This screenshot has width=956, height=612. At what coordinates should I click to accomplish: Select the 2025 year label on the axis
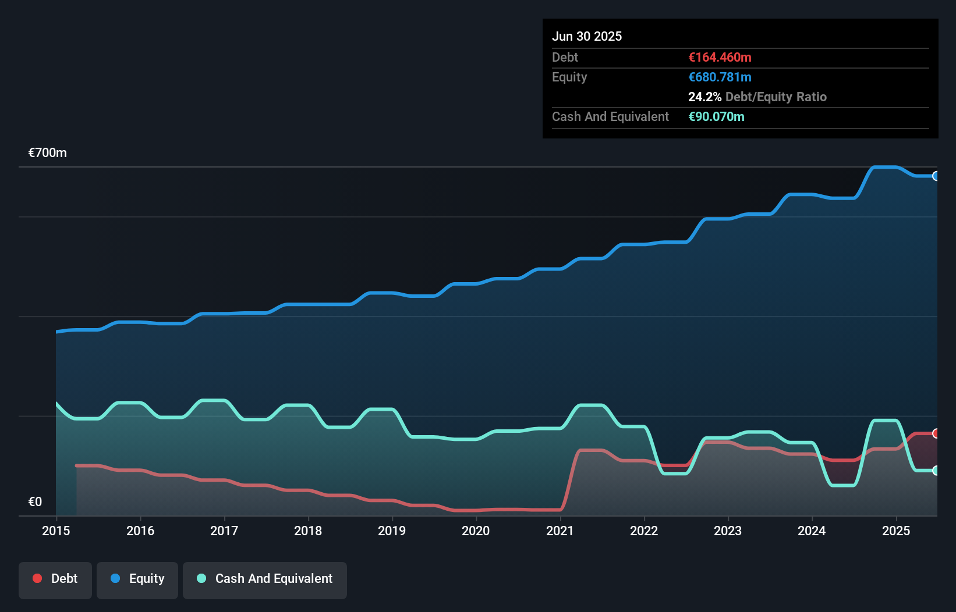[897, 531]
